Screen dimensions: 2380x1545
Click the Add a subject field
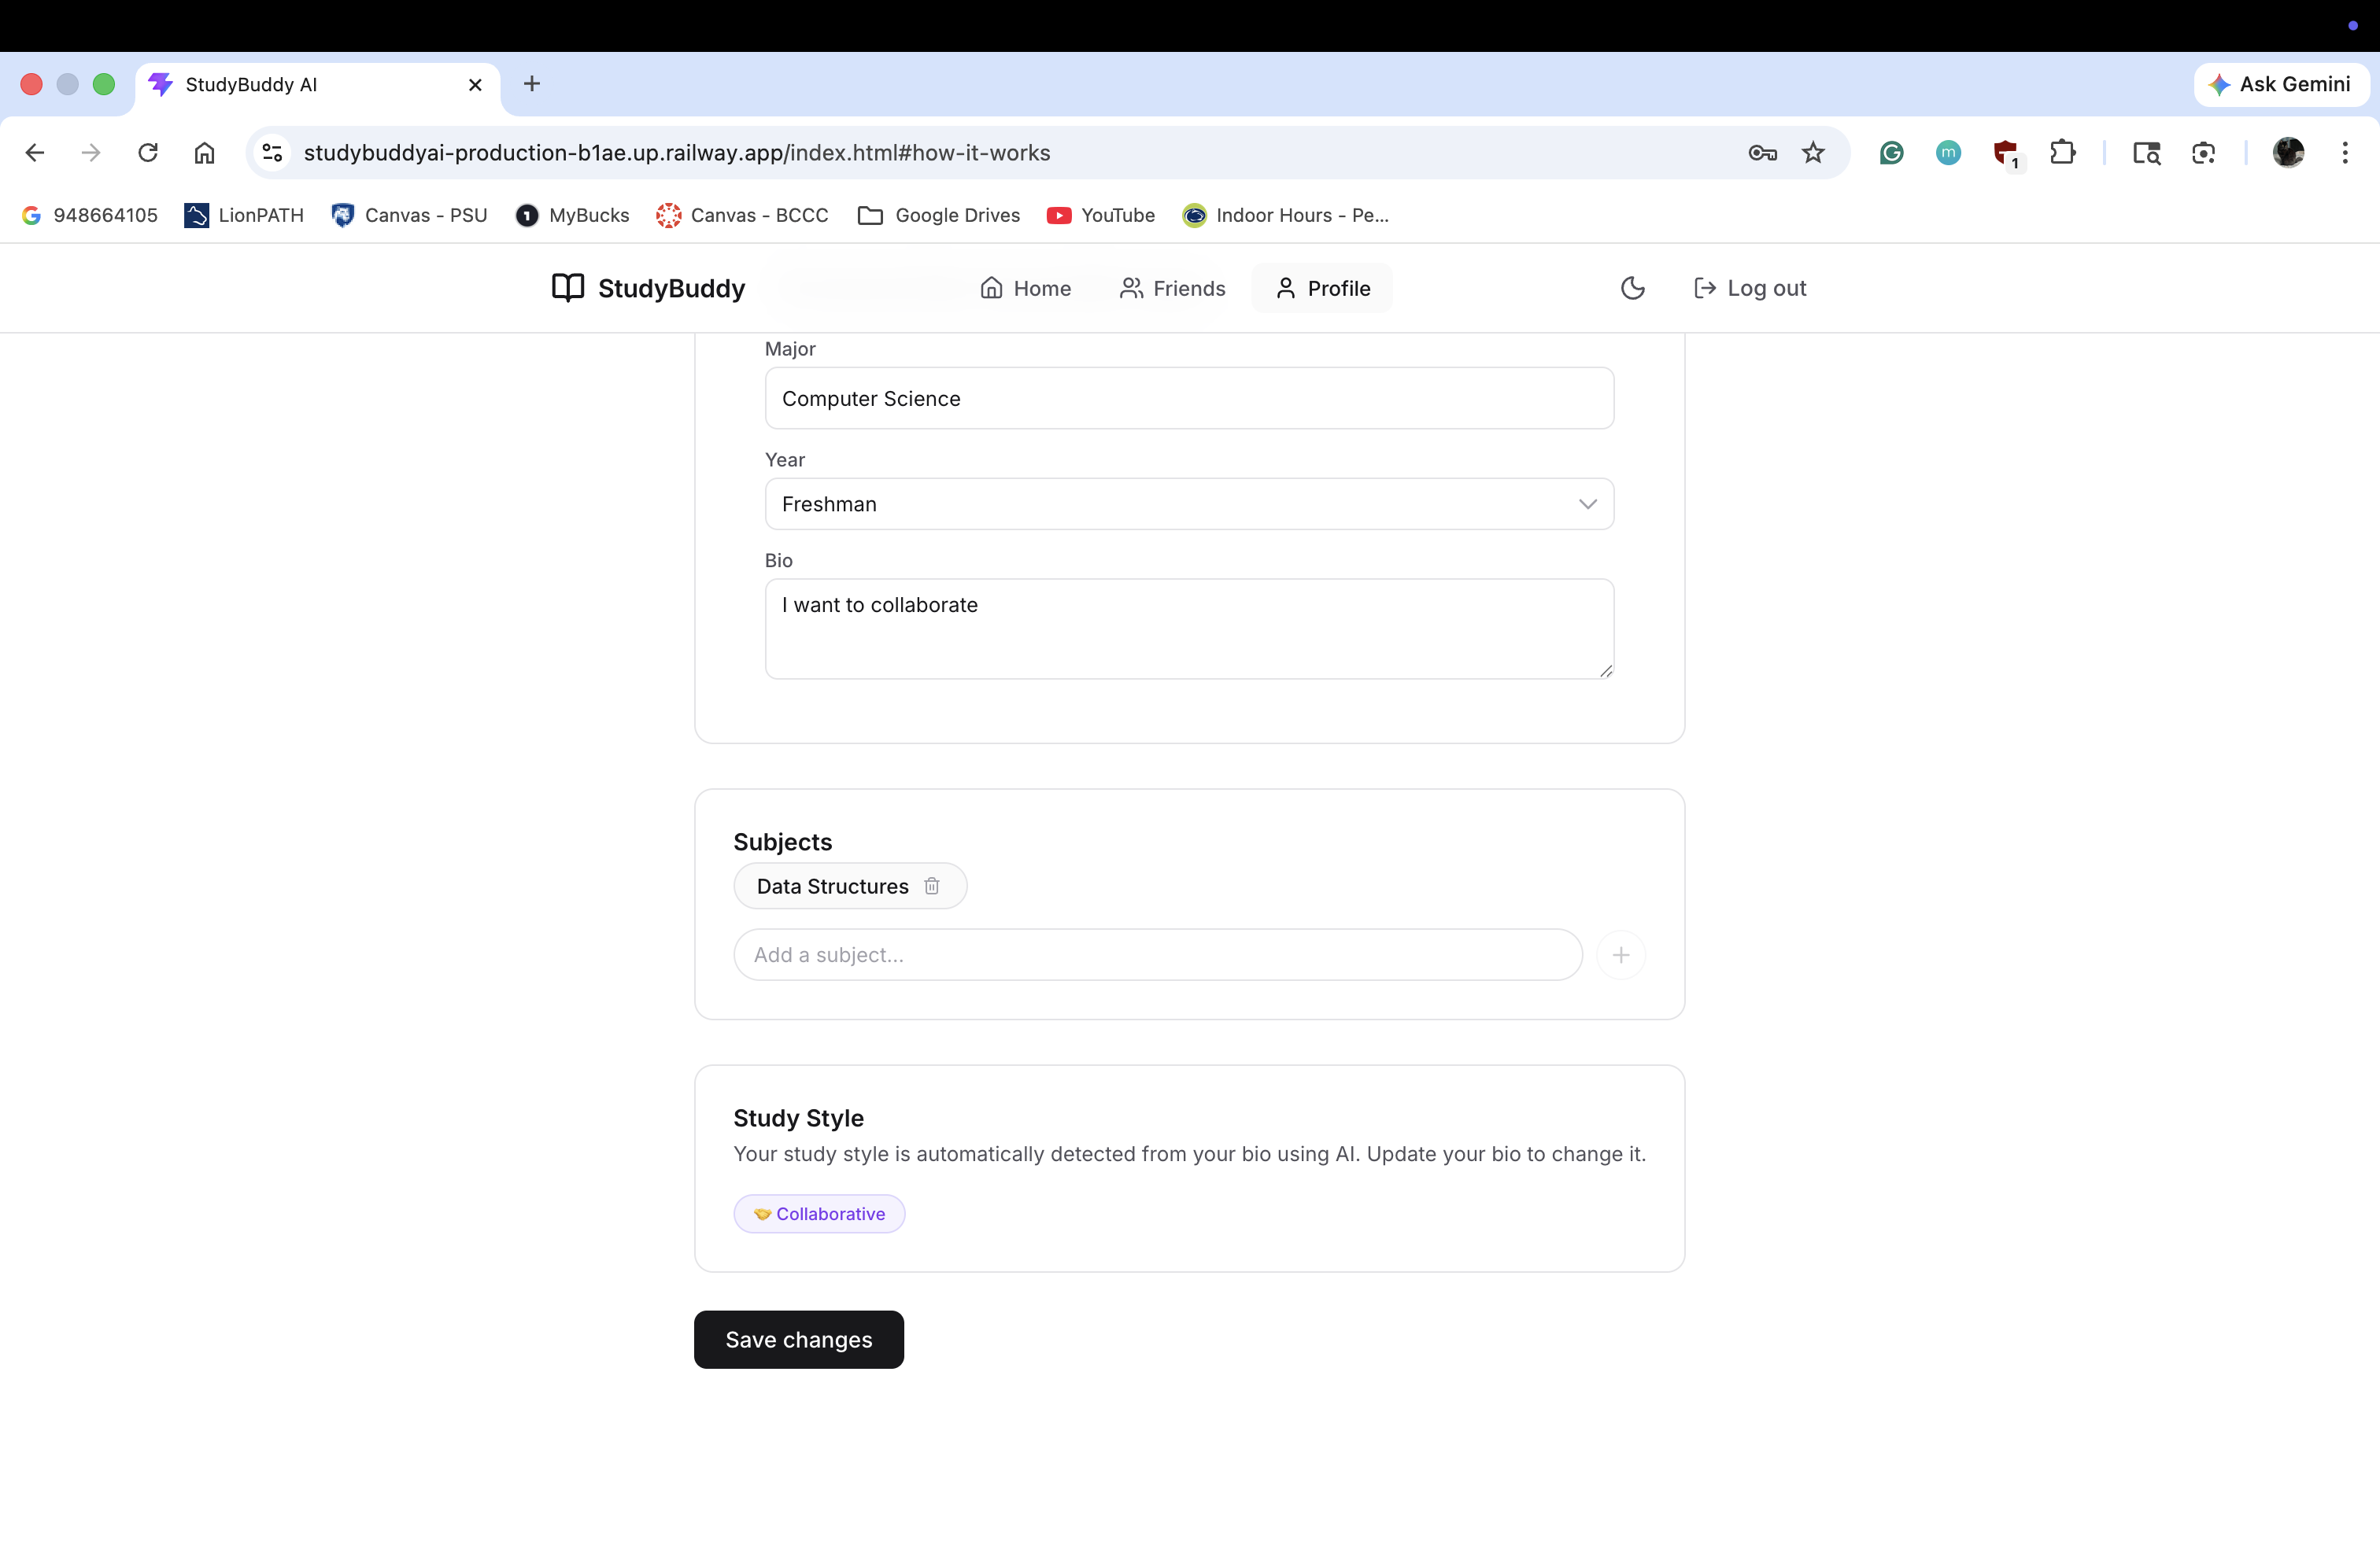pos(1157,954)
